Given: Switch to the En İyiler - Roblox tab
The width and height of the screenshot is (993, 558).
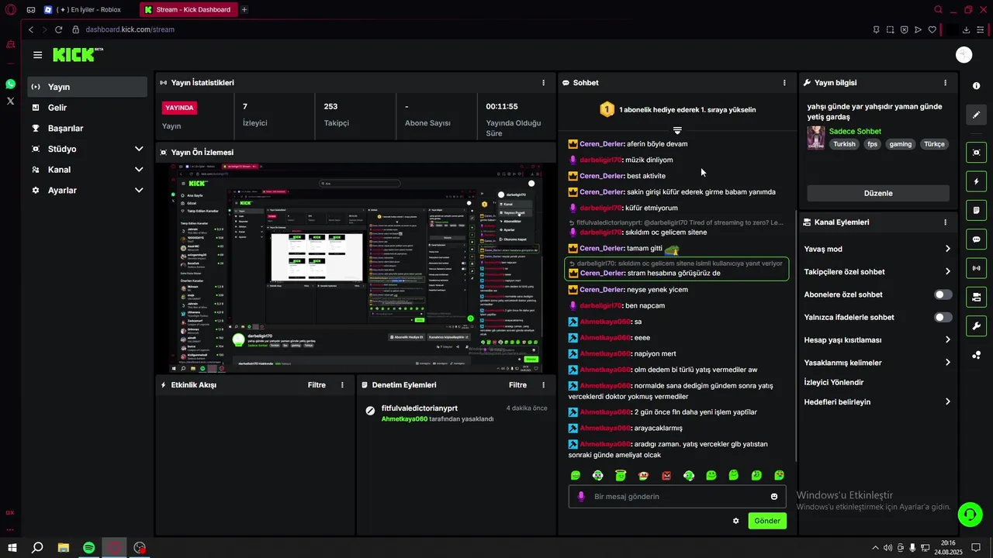Looking at the screenshot, I should pos(88,9).
